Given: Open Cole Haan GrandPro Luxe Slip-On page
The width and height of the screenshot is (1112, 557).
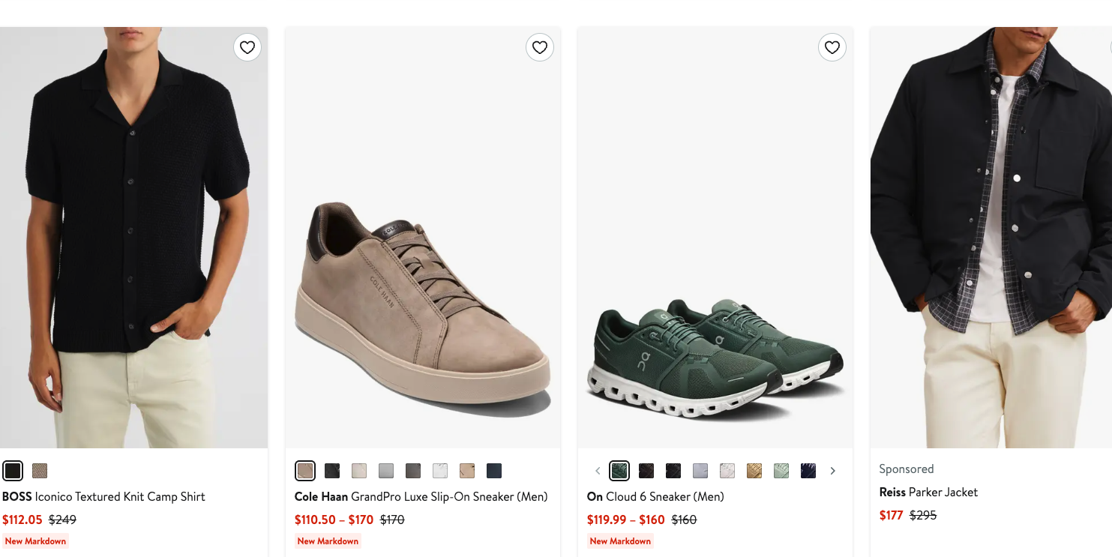Looking at the screenshot, I should click(x=420, y=496).
